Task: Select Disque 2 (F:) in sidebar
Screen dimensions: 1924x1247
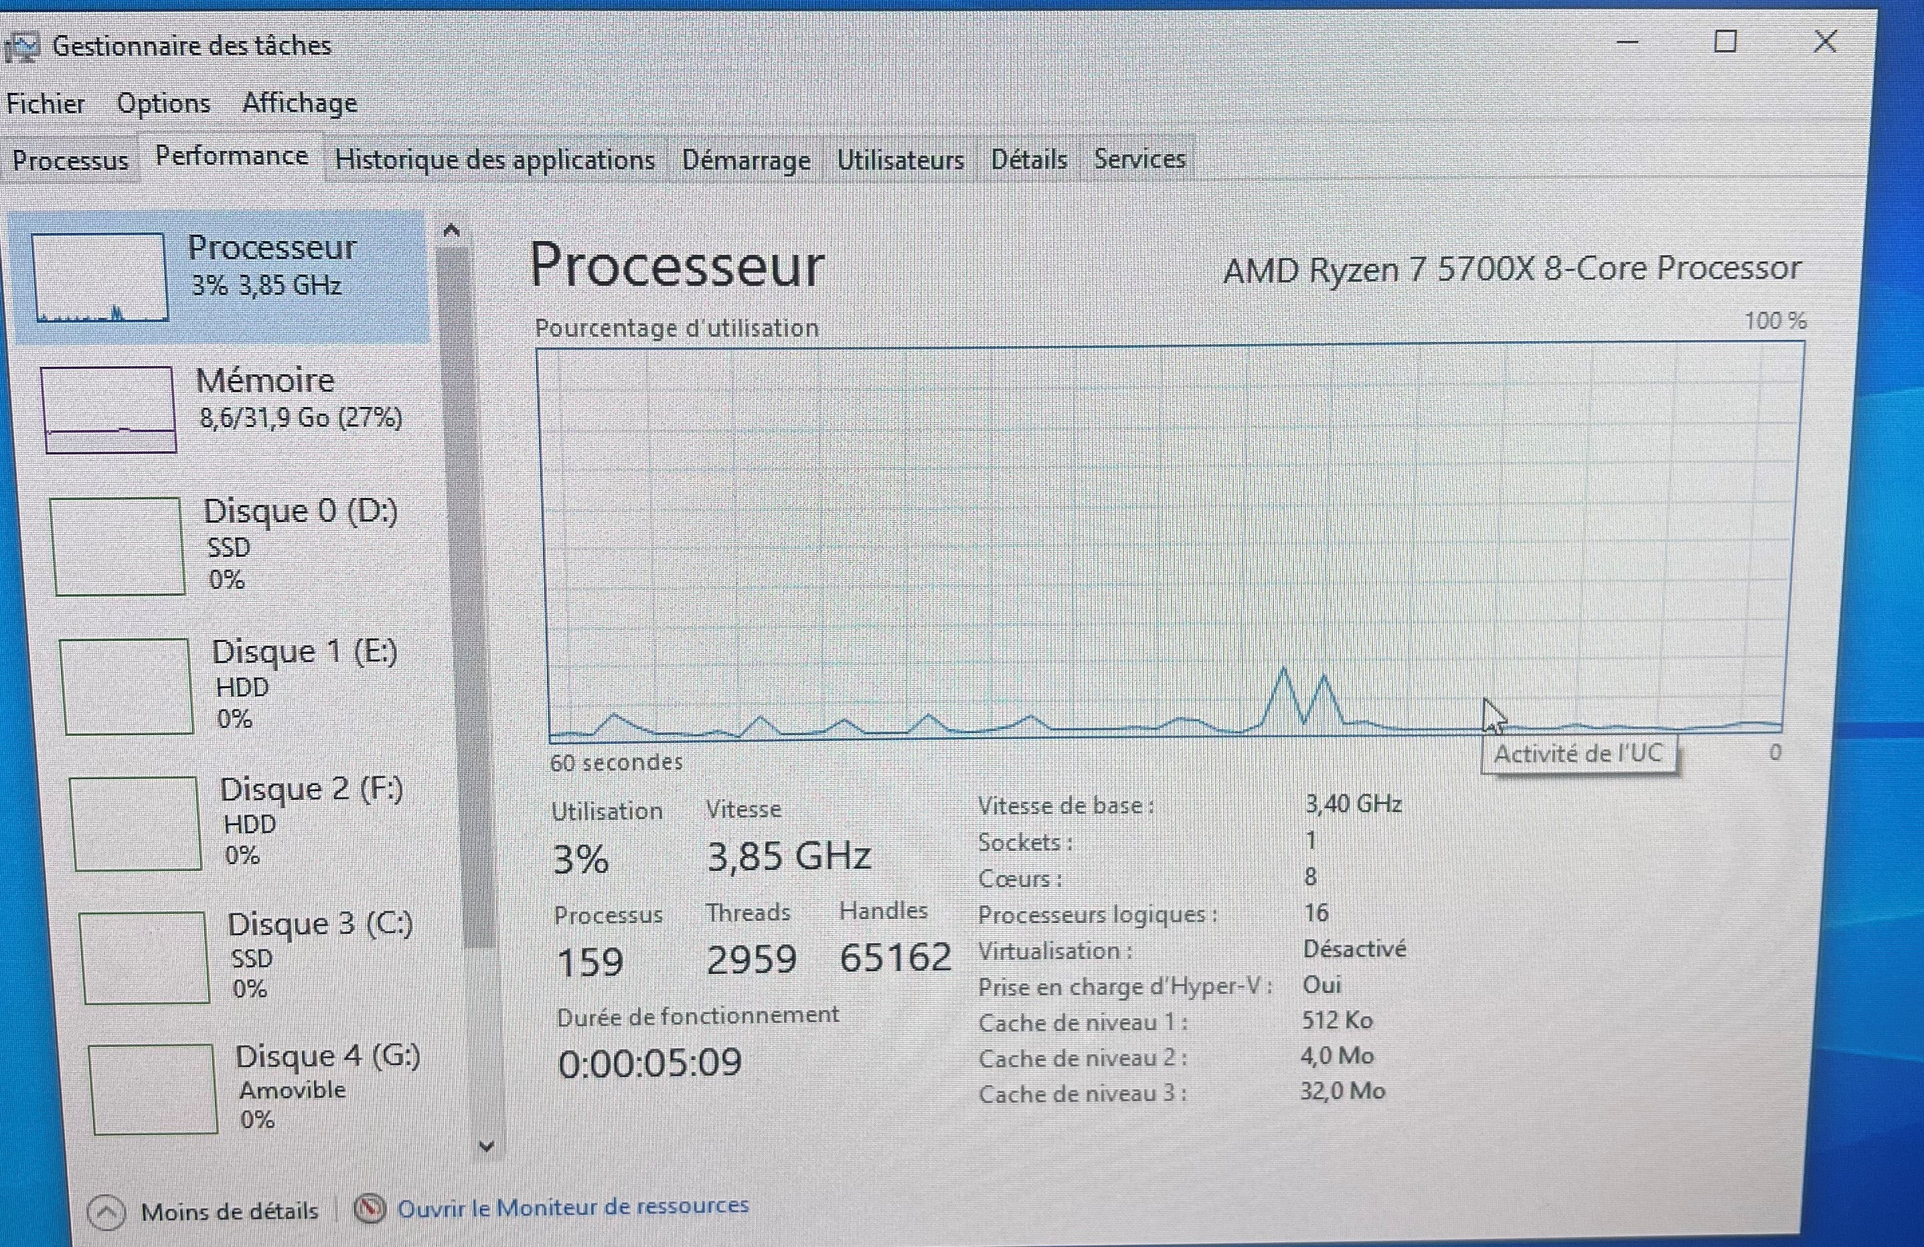Action: point(312,820)
